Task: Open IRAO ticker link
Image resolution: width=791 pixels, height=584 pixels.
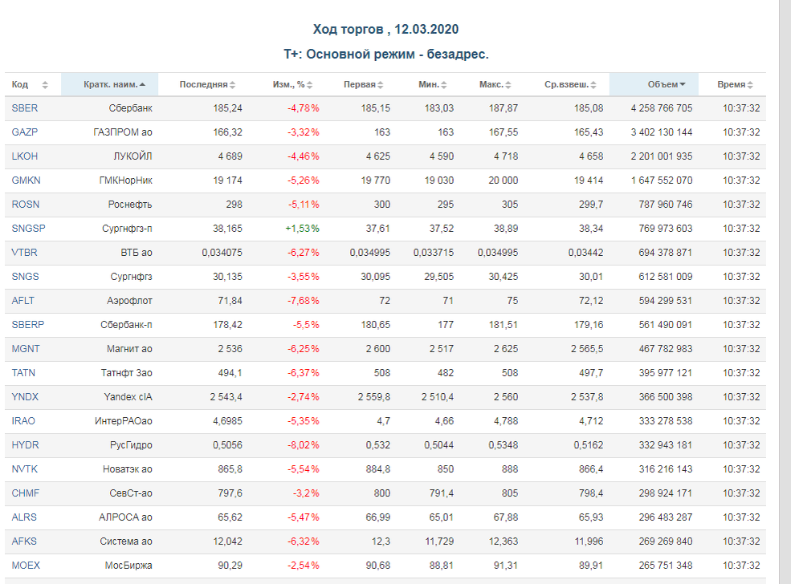Action: point(24,420)
